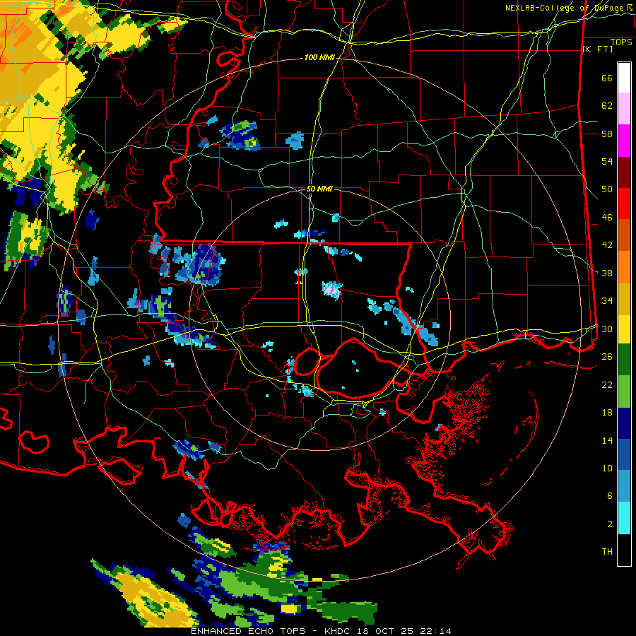Click legend value 2
The height and width of the screenshot is (636, 636).
point(610,524)
